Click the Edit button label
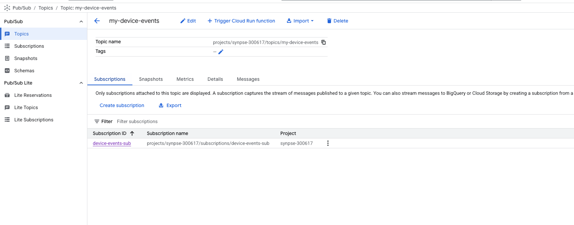The height and width of the screenshot is (225, 574). click(x=191, y=21)
